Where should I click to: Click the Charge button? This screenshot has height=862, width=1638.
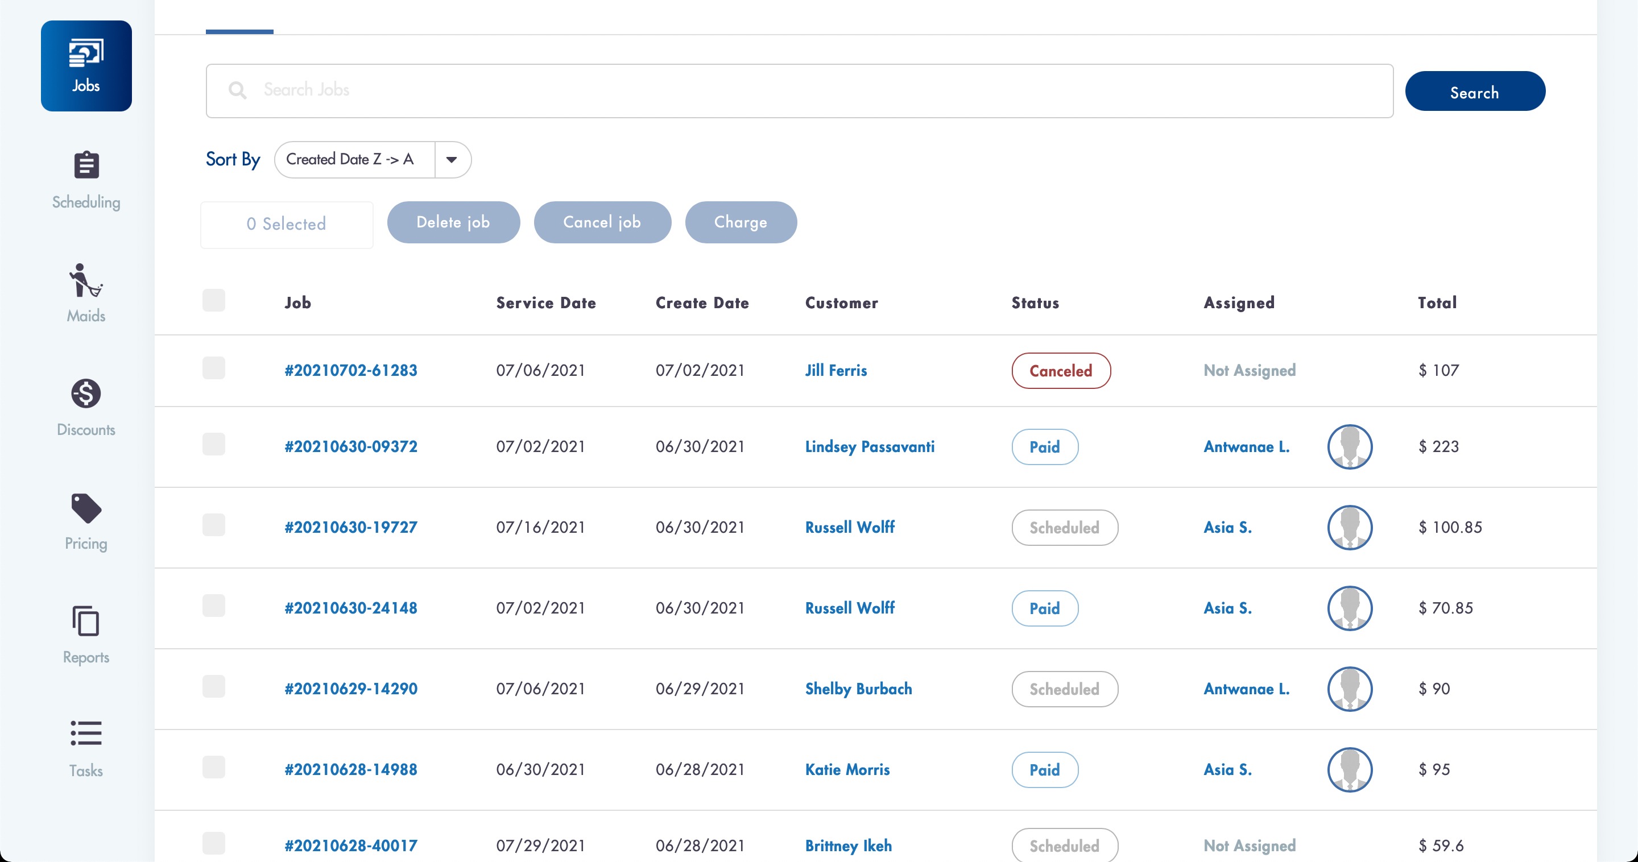(741, 222)
